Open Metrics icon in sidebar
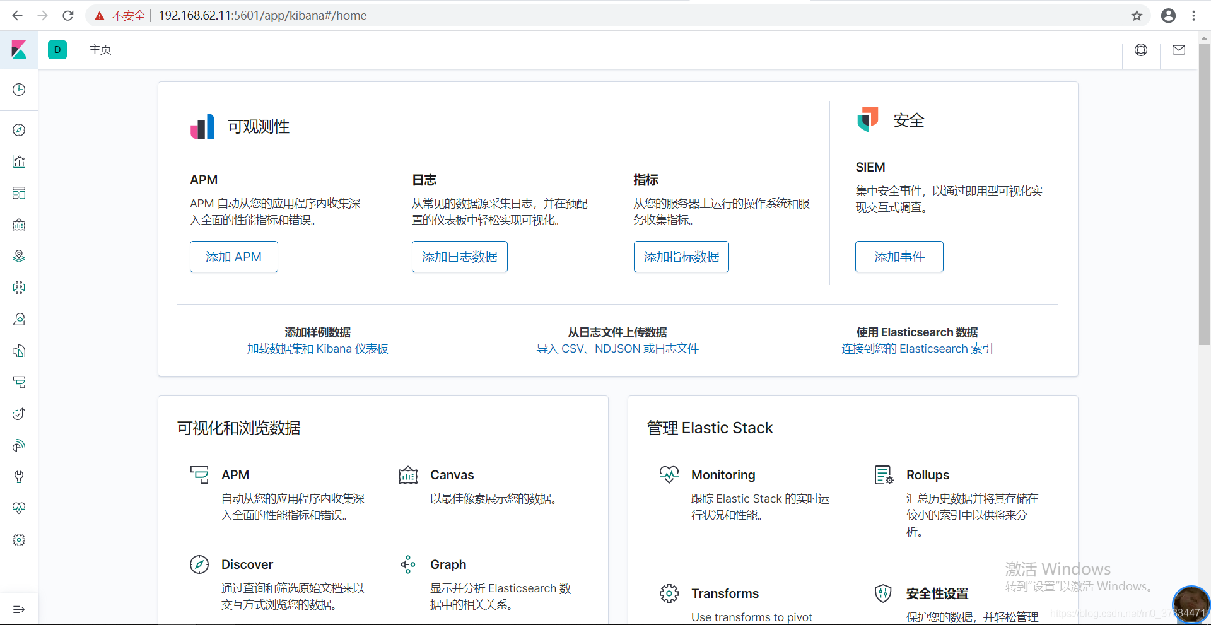The image size is (1211, 625). click(x=19, y=319)
